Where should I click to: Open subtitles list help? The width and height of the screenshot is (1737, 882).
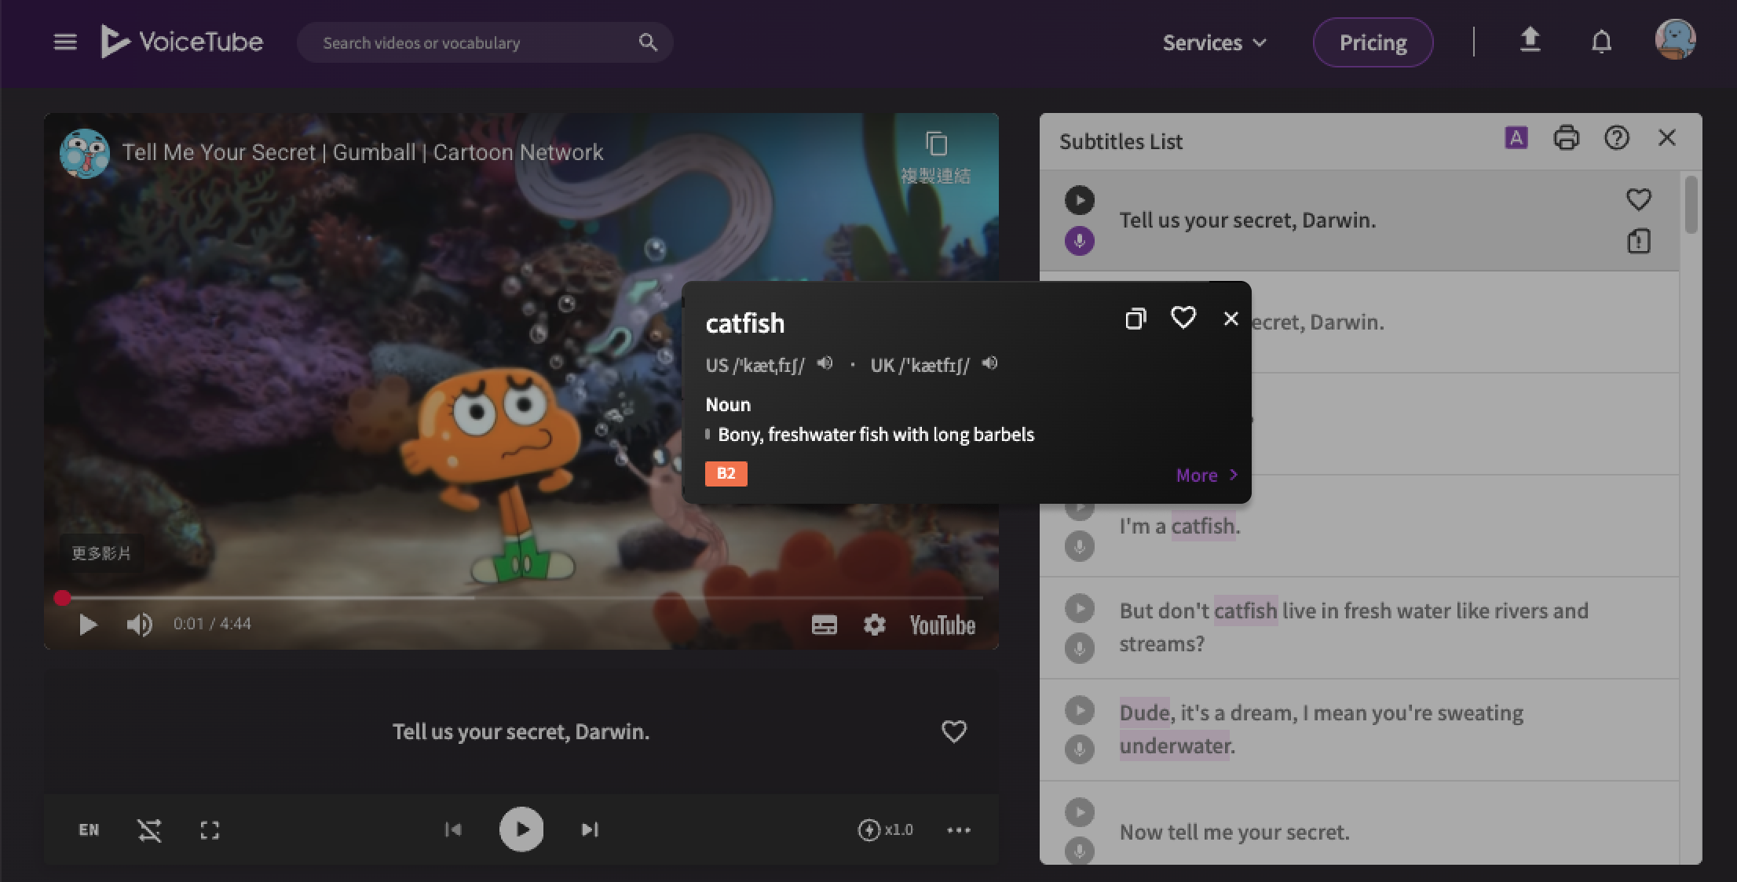coord(1616,138)
